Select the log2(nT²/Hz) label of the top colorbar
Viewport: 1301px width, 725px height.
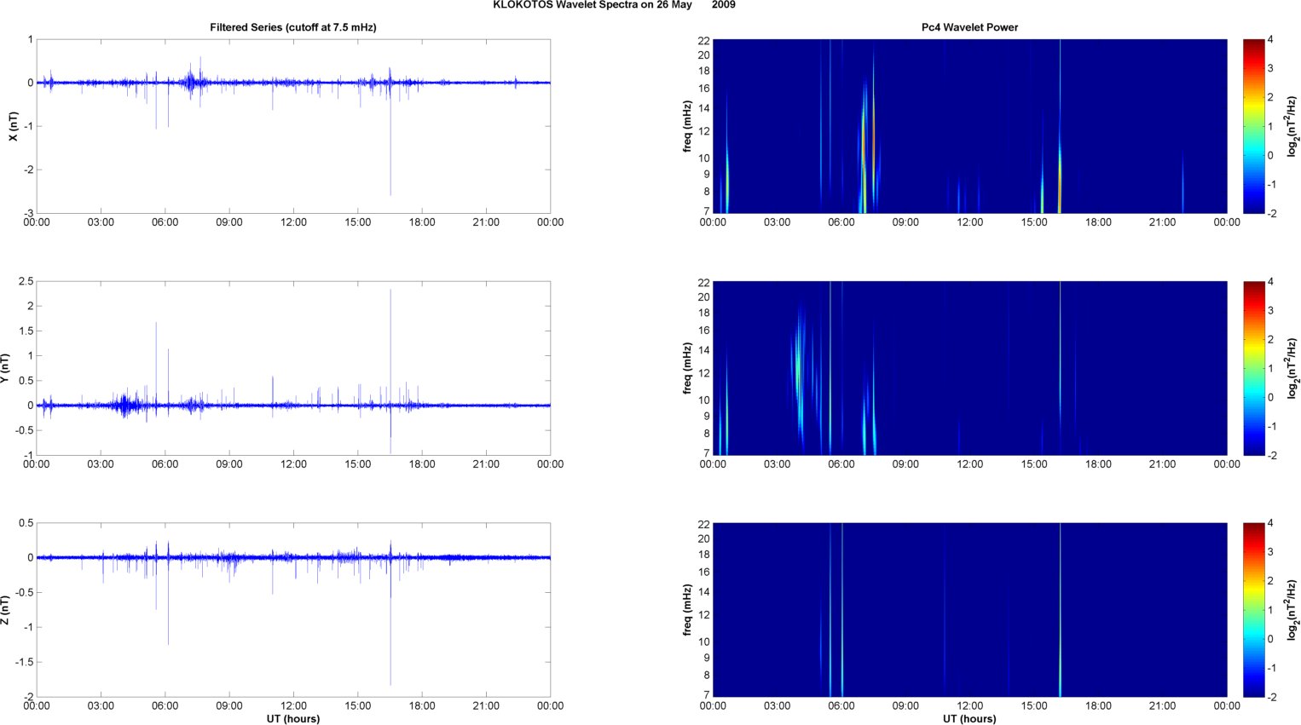coord(1292,126)
